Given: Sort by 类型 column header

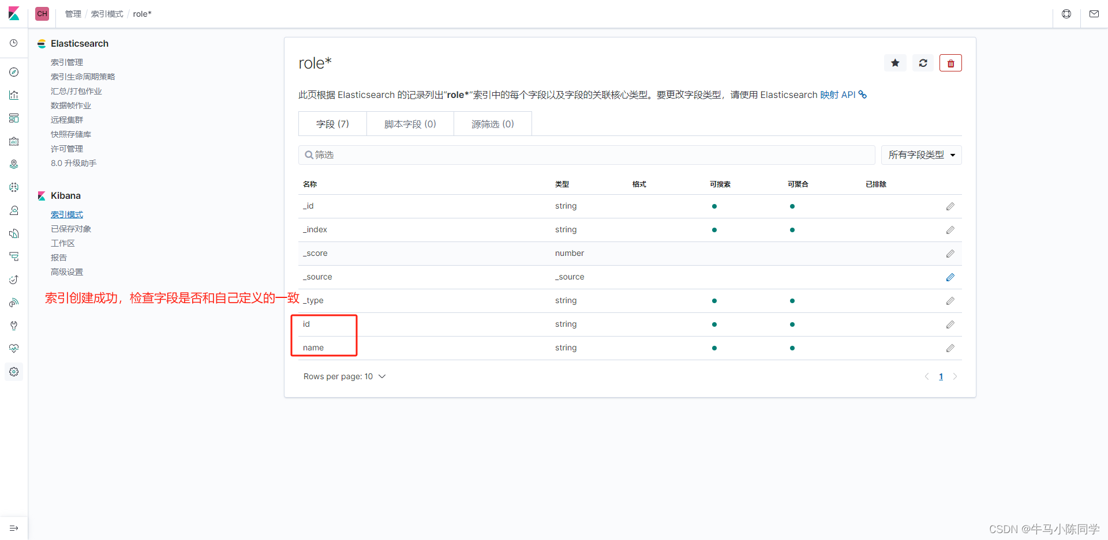Looking at the screenshot, I should click(x=562, y=184).
